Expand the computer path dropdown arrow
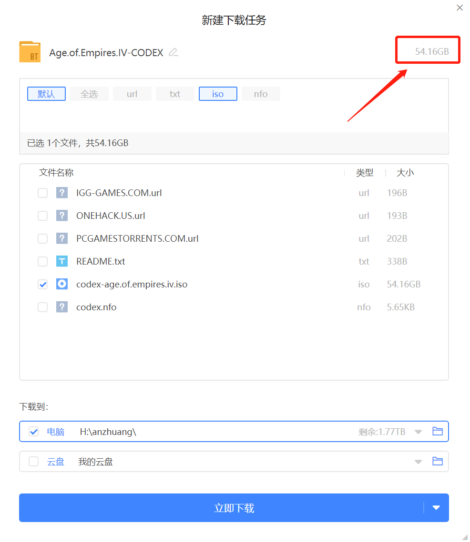 [418, 432]
